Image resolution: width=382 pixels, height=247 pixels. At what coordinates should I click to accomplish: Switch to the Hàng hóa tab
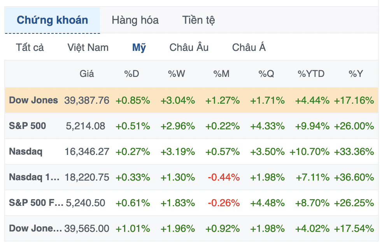[x=135, y=20]
